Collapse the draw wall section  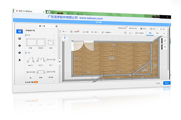coord(54,35)
